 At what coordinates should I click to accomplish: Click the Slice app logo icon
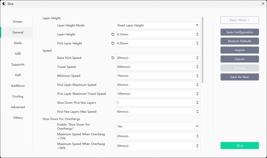(x=4, y=4)
